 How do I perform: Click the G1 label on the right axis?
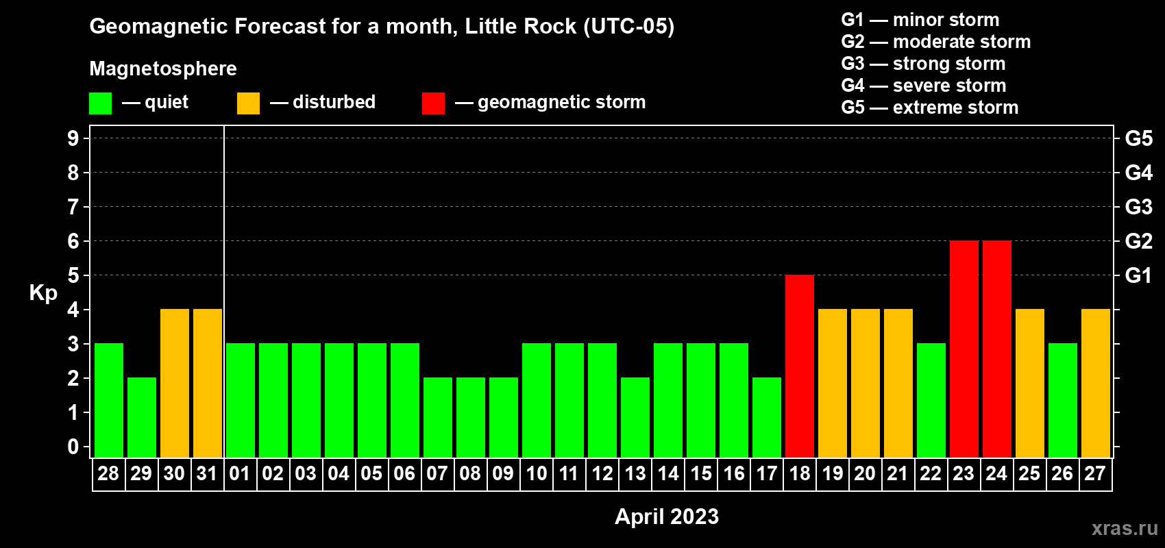[1139, 275]
